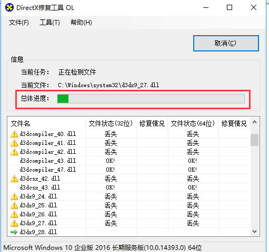Click warning icon beside d3dx9_24.dll
269x252 pixels.
[14, 196]
